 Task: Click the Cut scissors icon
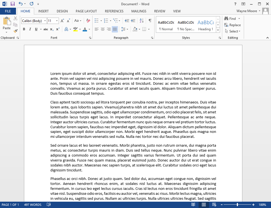(x=15, y=18)
